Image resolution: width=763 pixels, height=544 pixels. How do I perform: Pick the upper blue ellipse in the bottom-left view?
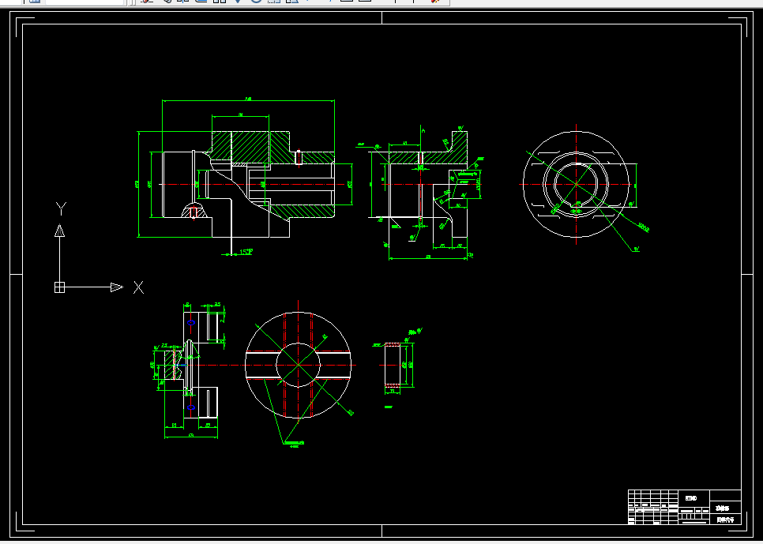tap(191, 323)
